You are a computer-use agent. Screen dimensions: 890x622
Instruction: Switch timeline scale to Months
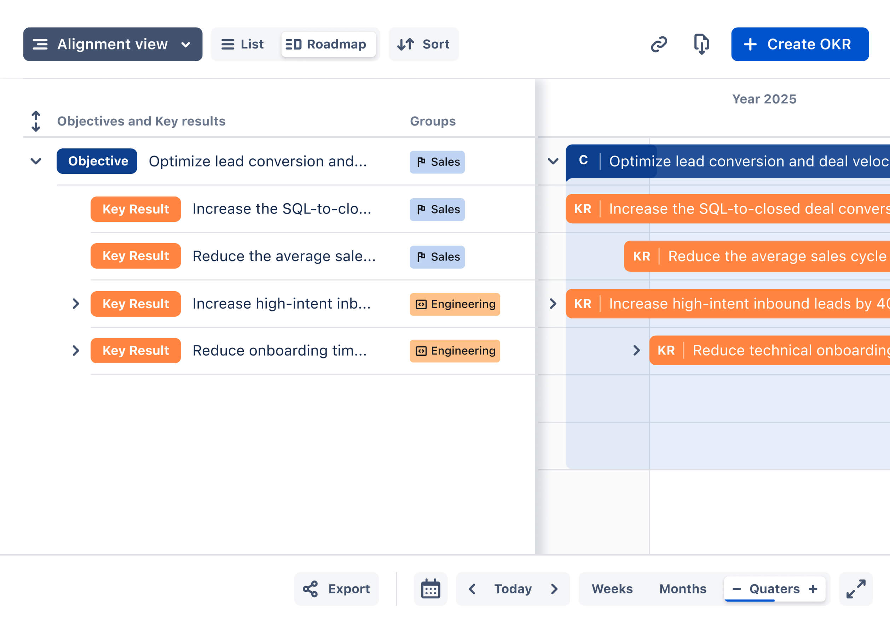(x=683, y=589)
